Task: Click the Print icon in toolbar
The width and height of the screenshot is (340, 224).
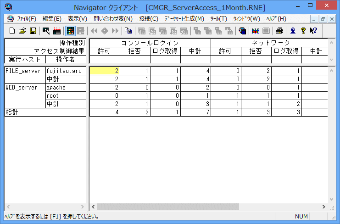Action: tap(279, 31)
